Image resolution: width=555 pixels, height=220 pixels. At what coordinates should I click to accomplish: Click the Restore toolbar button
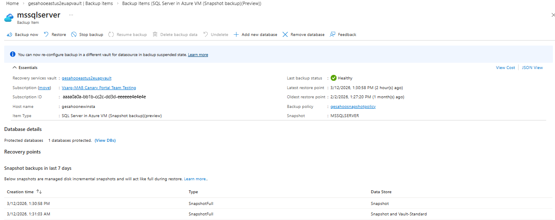pyautogui.click(x=55, y=35)
